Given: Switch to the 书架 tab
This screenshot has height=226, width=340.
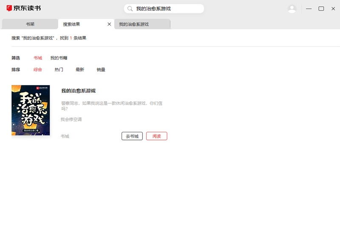Looking at the screenshot, I should click(x=30, y=24).
